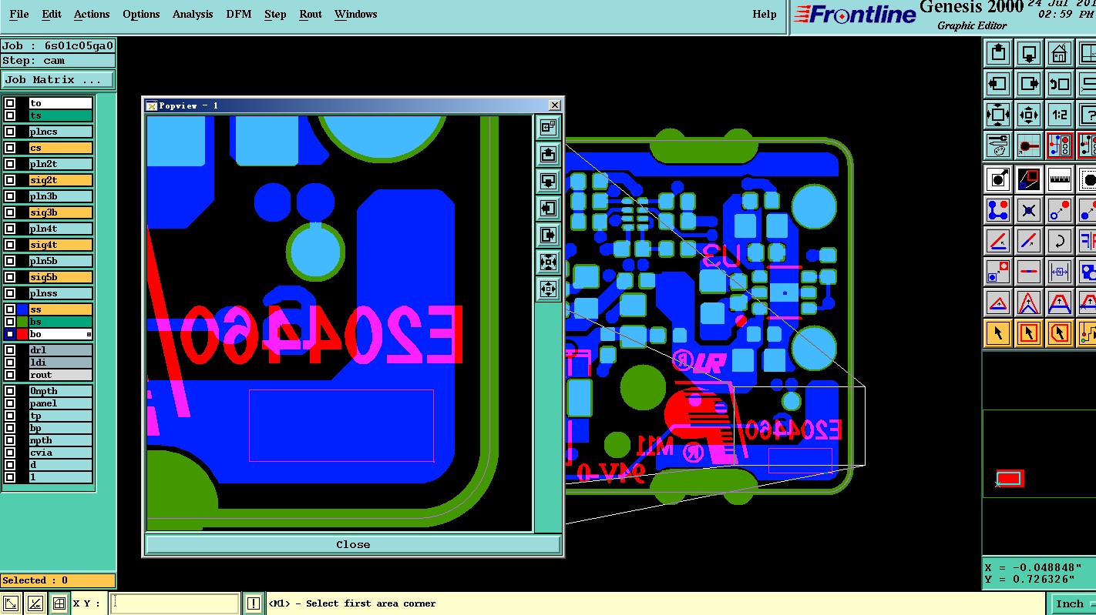Open the Help menu
Image resolution: width=1096 pixels, height=615 pixels.
765,14
